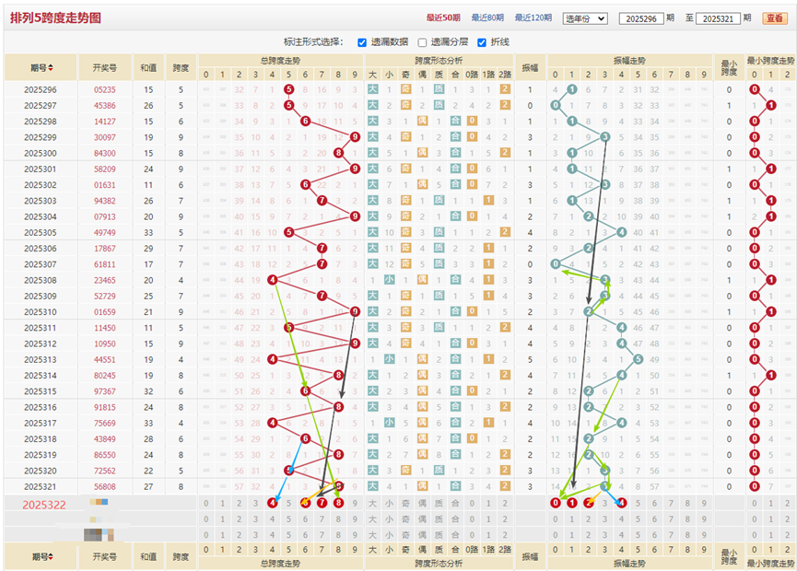
Task: Click the period number 2025296
Action: click(41, 90)
